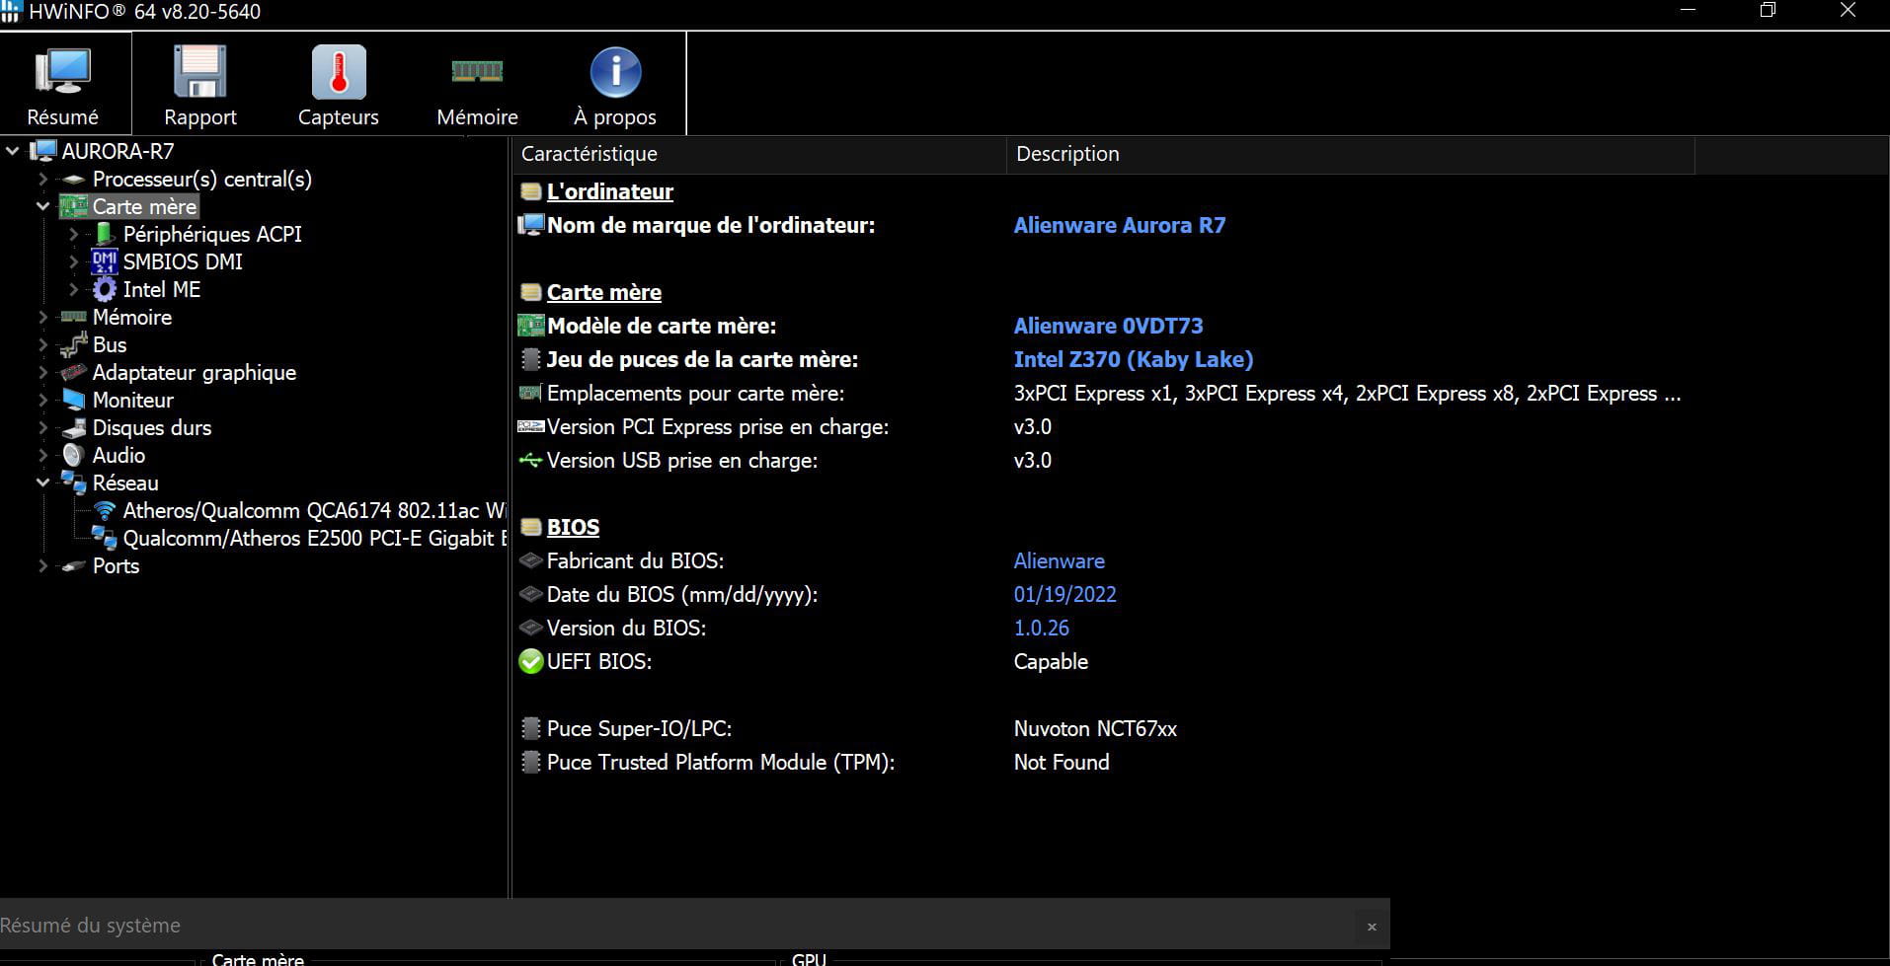
Task: Select Qualcomm/Atheros E2500 PCI-E Gigabit item
Action: click(x=315, y=538)
